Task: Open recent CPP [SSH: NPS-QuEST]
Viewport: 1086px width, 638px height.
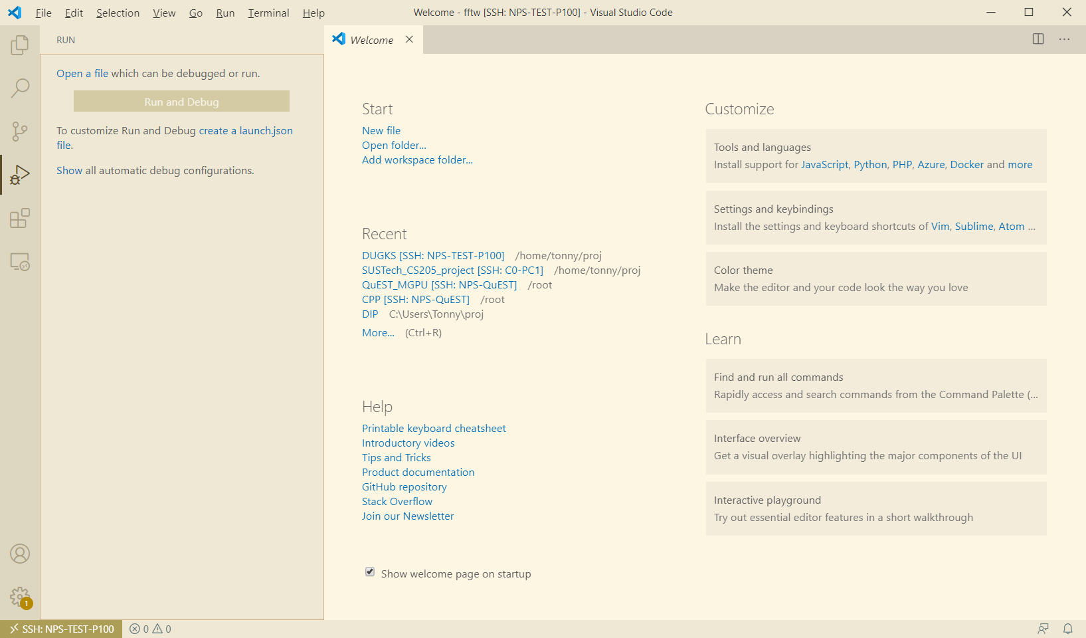Action: click(416, 299)
